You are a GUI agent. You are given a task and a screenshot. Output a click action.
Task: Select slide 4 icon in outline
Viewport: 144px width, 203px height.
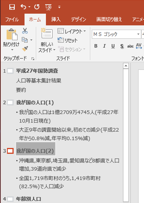coord(11,199)
